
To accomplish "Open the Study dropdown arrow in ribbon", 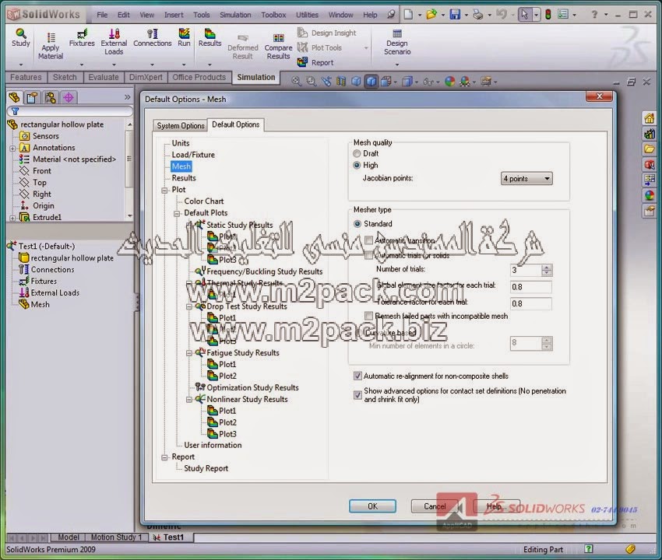I will click(x=21, y=65).
